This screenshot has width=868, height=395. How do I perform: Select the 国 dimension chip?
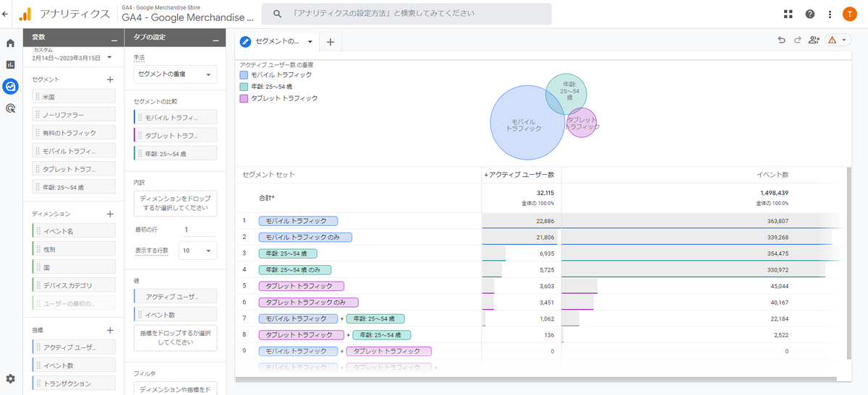tap(74, 267)
